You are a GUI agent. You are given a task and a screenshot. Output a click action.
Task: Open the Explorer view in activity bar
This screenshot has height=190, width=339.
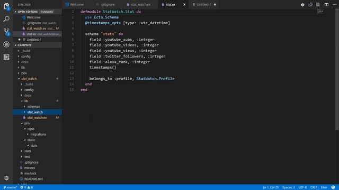click(x=6, y=6)
